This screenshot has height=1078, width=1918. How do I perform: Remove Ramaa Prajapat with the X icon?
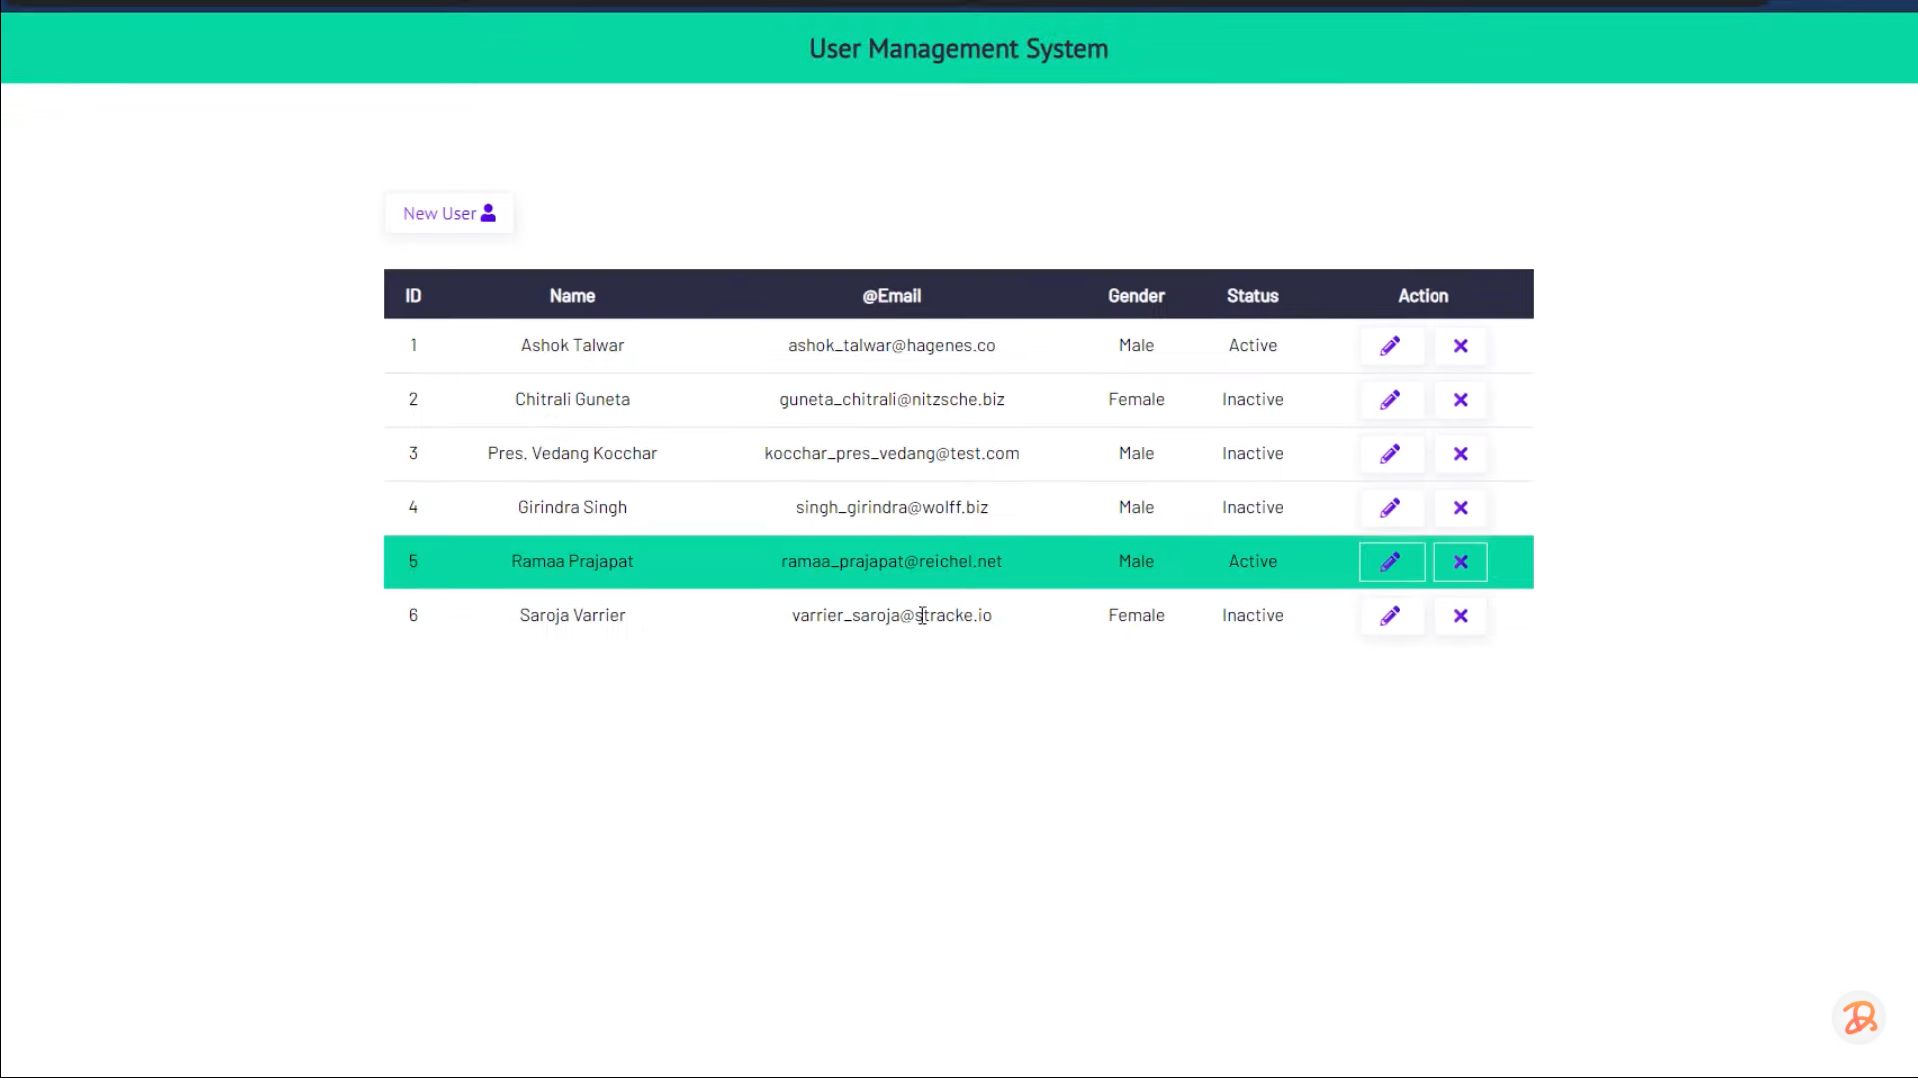tap(1459, 561)
